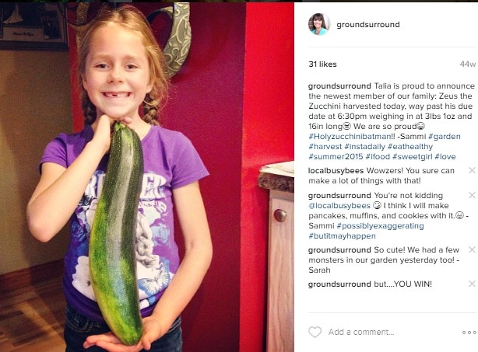Viewport: 478px width, 352px height.
Task: Open the groundsurround profile picture
Action: [x=319, y=24]
